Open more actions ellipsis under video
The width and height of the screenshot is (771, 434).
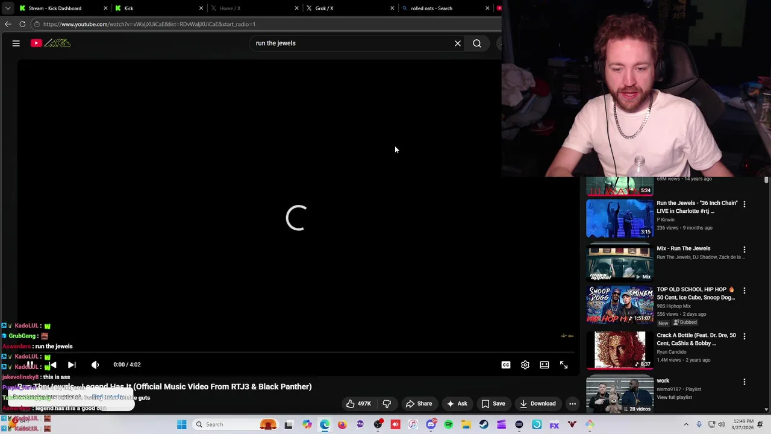[573, 404]
